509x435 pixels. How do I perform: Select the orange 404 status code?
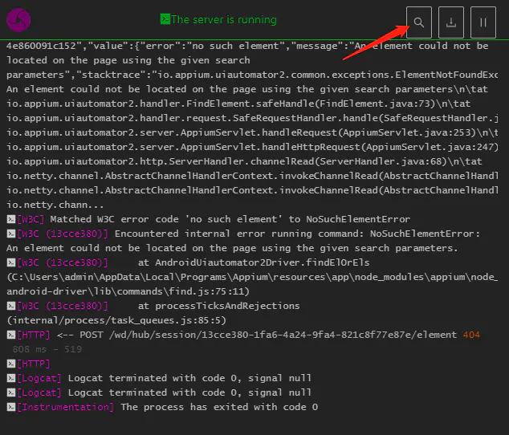tap(471, 335)
